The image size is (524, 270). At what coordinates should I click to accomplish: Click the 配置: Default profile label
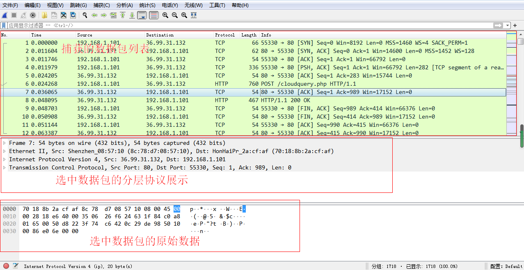tap(507, 266)
